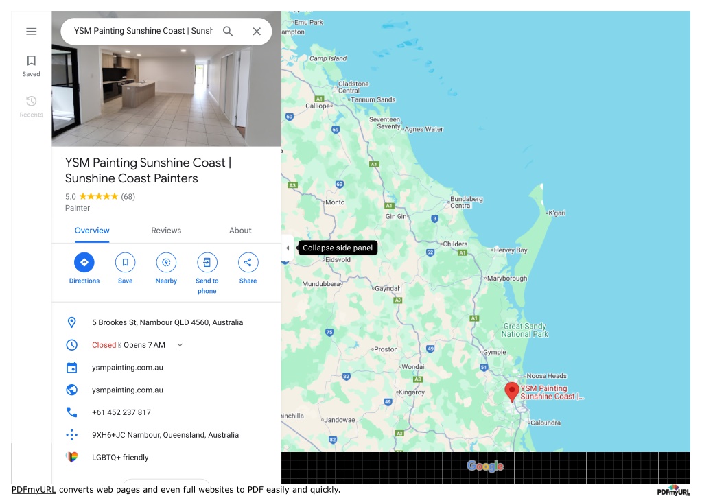Viewport: 702px width, 496px height.
Task: Click the plus code 9XH6+JC Nambour
Action: click(165, 435)
